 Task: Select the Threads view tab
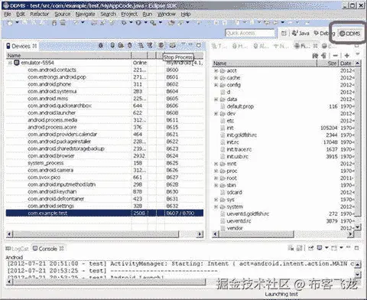pyautogui.click(x=219, y=46)
